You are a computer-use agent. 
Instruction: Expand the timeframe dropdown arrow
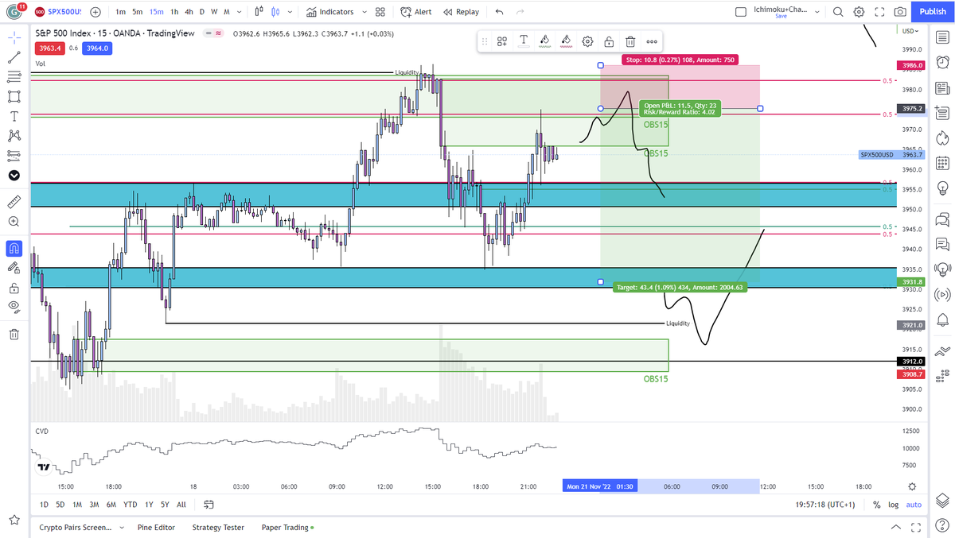240,12
